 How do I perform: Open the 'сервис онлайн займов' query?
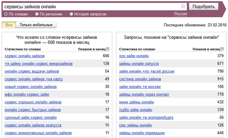point(25,56)
